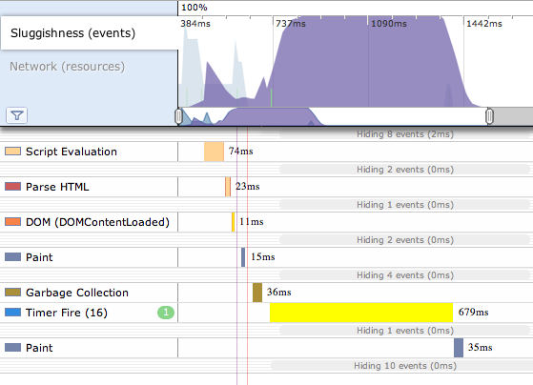Expand the Hiding 8 events (2ms) bar
Screen dimensions: 533x385
click(x=405, y=134)
